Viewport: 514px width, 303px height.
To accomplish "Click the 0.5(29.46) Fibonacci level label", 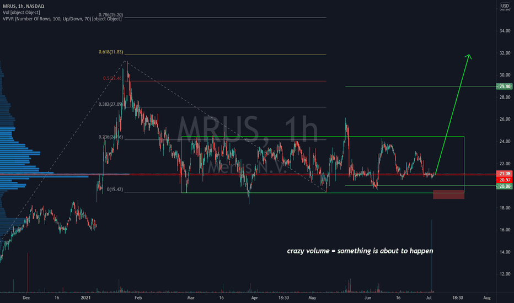I will [x=113, y=78].
